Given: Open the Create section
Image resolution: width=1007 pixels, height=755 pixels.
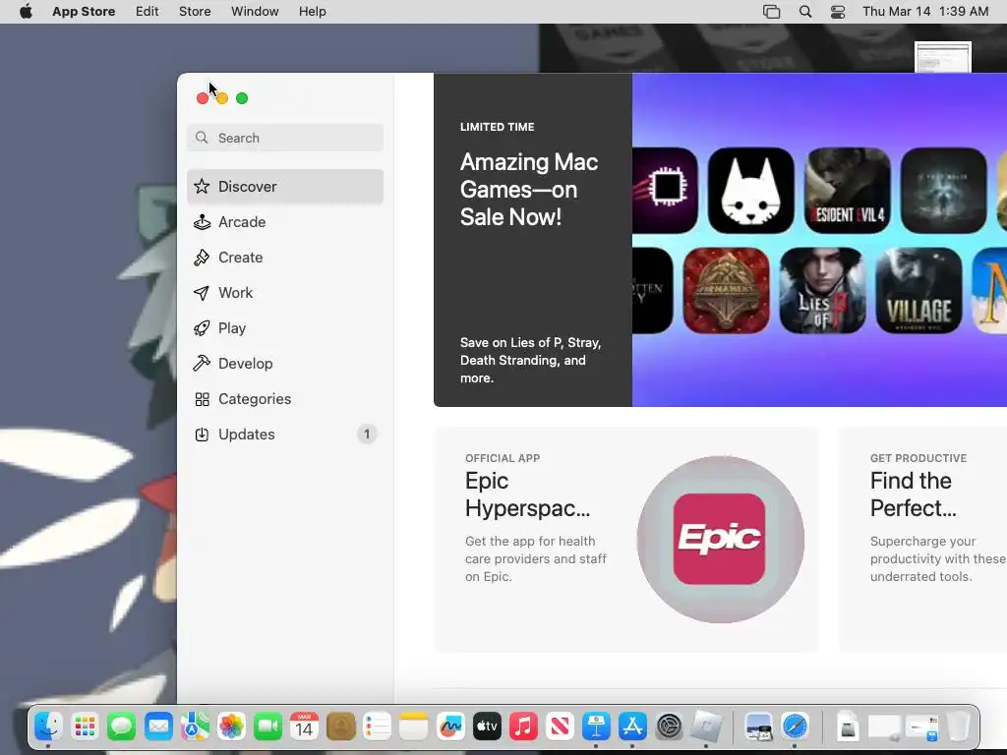Looking at the screenshot, I should (x=285, y=258).
